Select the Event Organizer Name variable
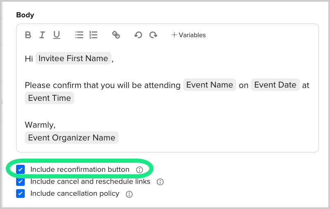 click(72, 138)
